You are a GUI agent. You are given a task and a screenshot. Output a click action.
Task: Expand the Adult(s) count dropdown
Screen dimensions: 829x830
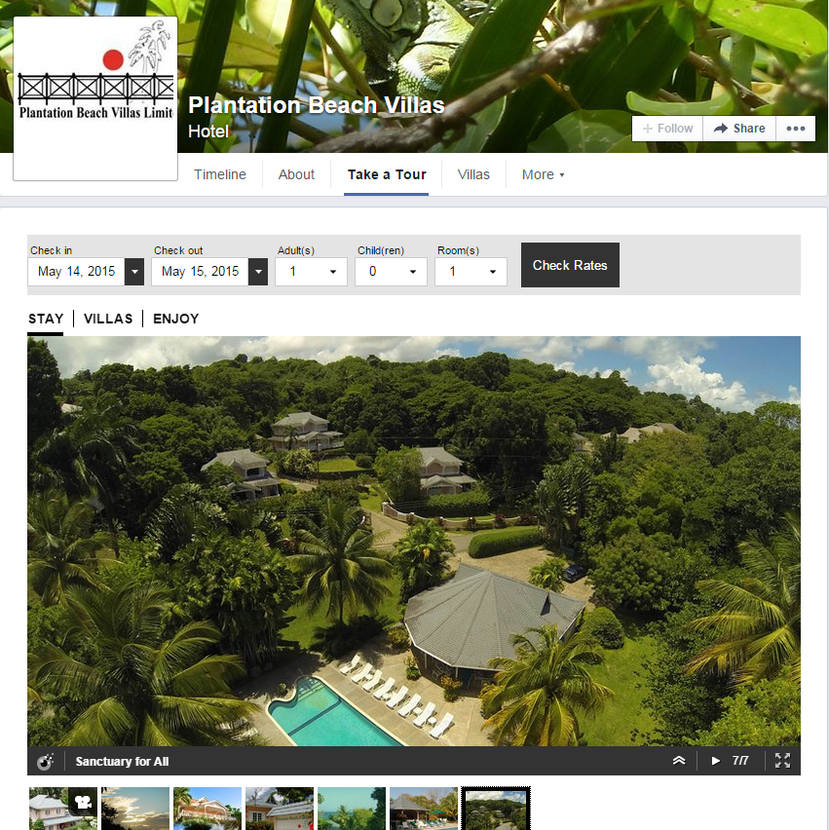click(x=312, y=272)
